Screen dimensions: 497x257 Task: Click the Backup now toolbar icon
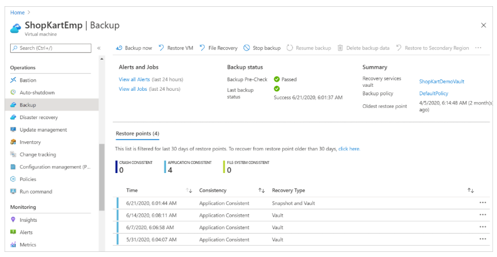click(x=119, y=48)
